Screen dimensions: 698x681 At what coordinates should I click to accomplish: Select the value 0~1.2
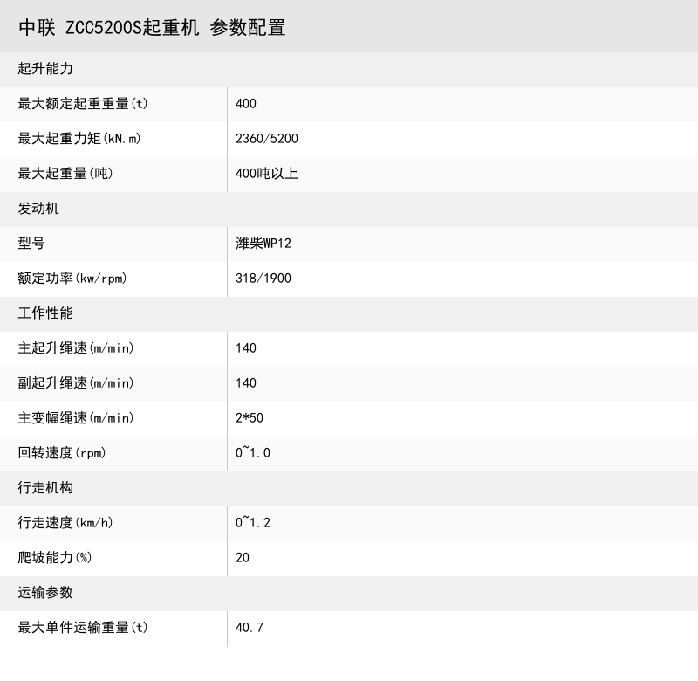[253, 522]
